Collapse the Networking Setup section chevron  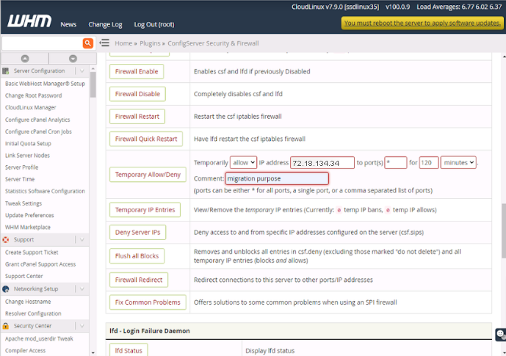tap(82, 289)
